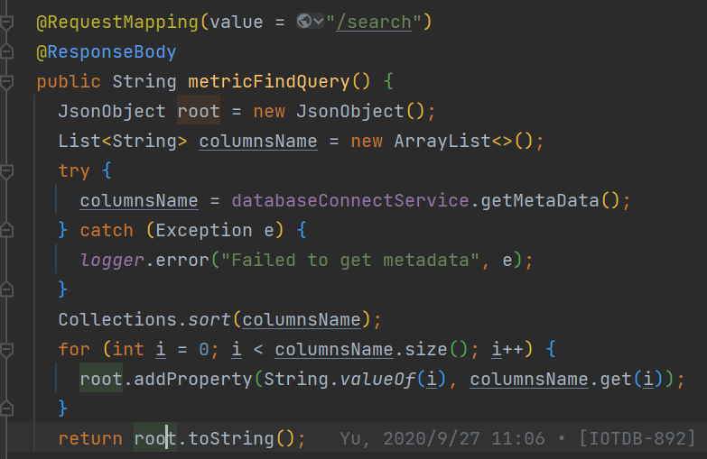This screenshot has height=459, width=707.
Task: Click the addProperty method call
Action: point(193,380)
